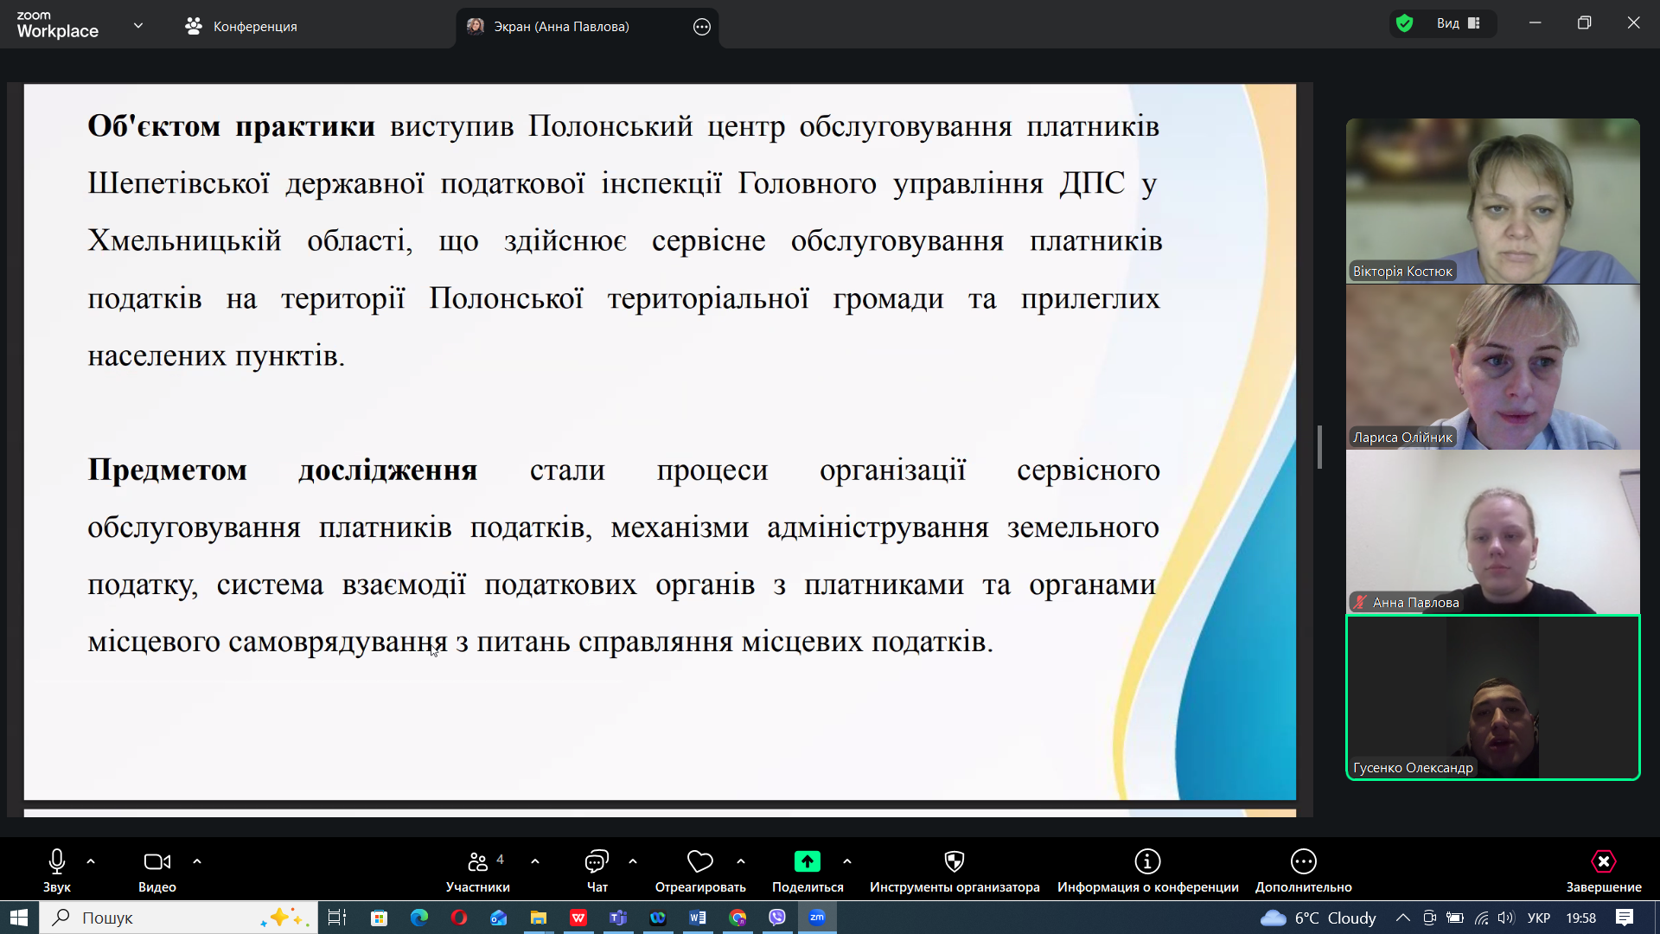The height and width of the screenshot is (934, 1660).
Task: Expand audio settings chevron next to Звук
Action: point(91,861)
